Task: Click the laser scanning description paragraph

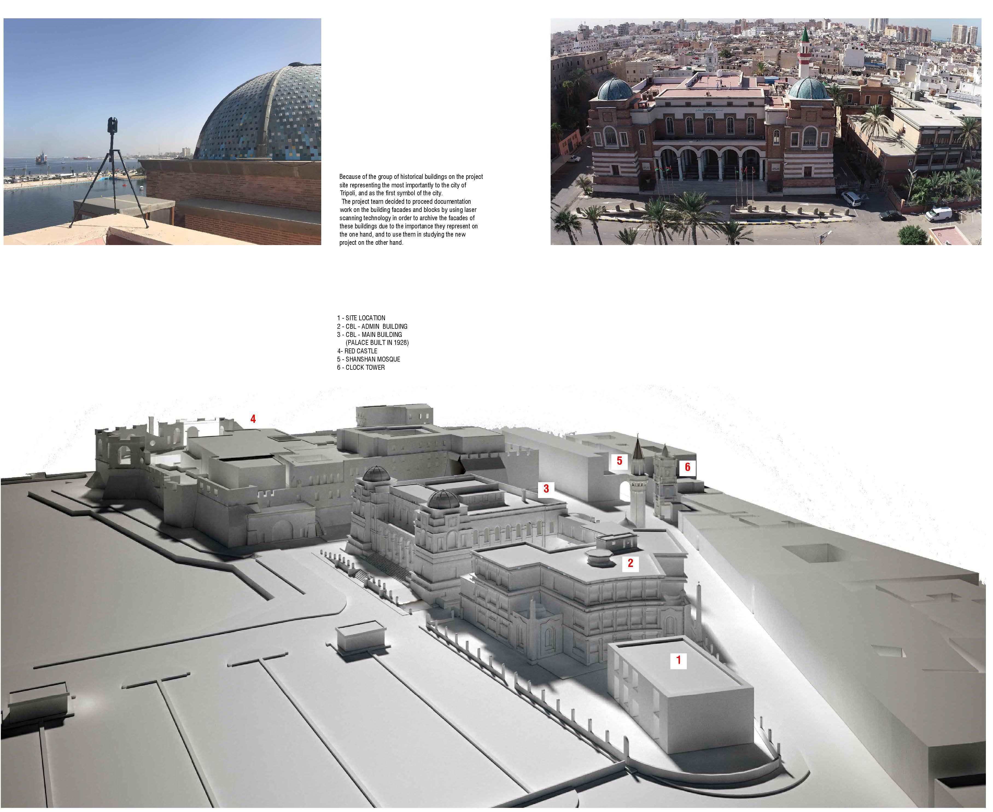Action: pos(410,209)
